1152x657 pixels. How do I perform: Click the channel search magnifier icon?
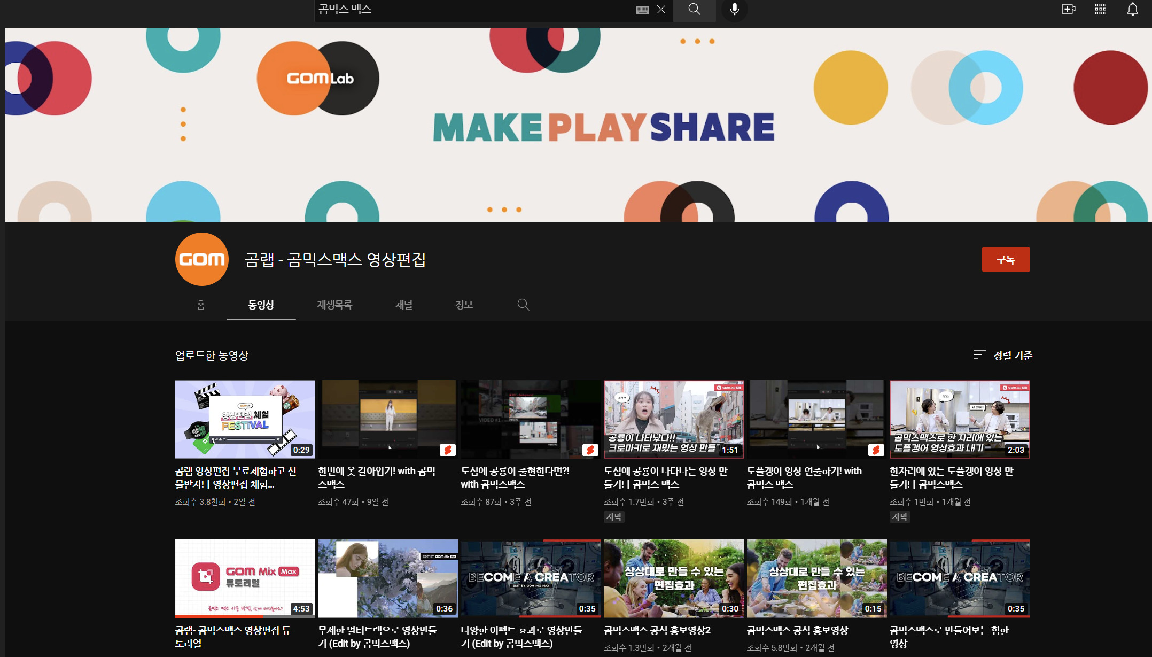(523, 305)
